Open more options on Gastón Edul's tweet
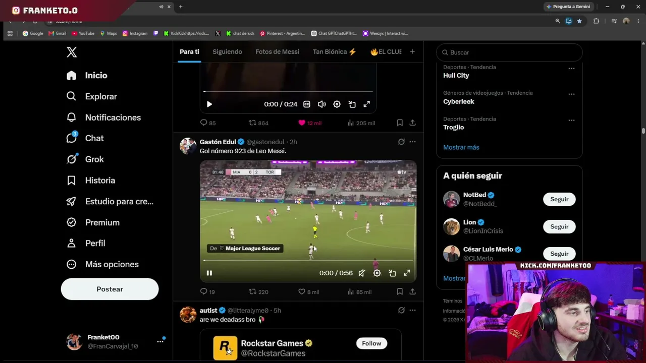Screen dimensions: 646x363 coord(412,142)
